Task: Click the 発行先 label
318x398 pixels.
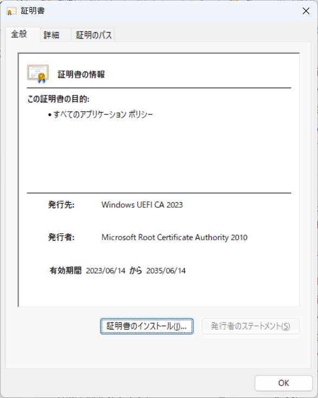Action: [61, 204]
